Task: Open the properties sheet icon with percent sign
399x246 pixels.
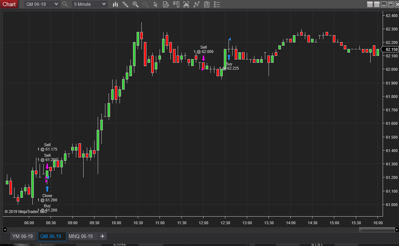Action: tap(207, 4)
